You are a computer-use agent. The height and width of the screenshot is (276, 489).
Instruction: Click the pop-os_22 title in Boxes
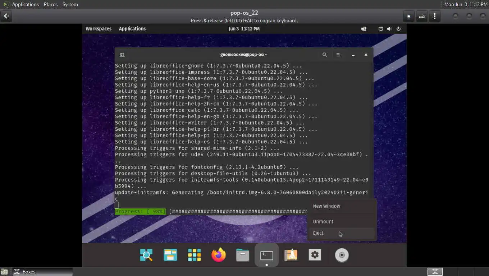[244, 13]
